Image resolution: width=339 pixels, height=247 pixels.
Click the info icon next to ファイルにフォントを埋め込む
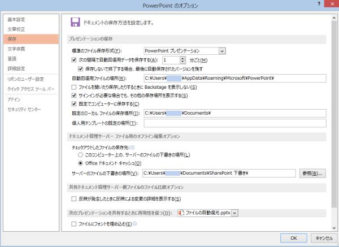click(136, 224)
